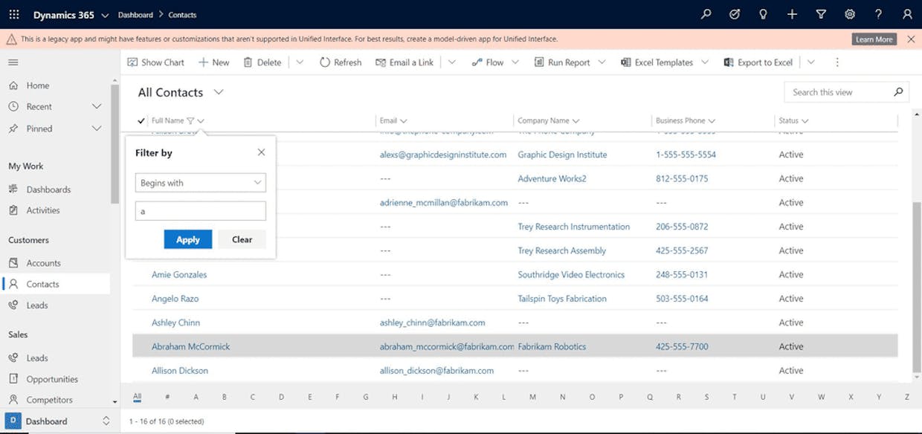Screen dimensions: 922x434
Task: Go to Home in the sidebar
Action: pyautogui.click(x=37, y=85)
